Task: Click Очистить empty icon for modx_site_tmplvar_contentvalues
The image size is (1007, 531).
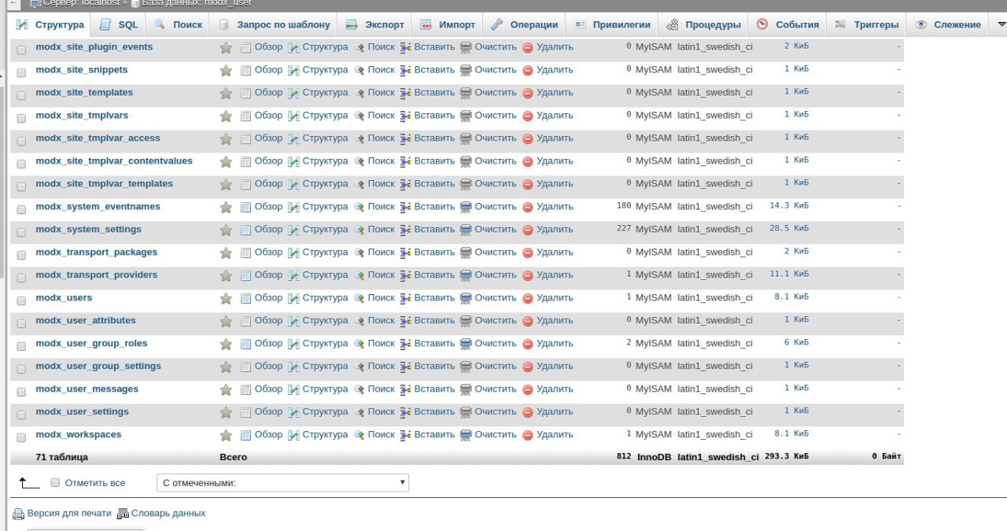Action: tap(466, 161)
